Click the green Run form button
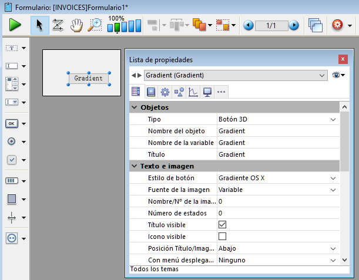359x280 pixels. [15, 25]
